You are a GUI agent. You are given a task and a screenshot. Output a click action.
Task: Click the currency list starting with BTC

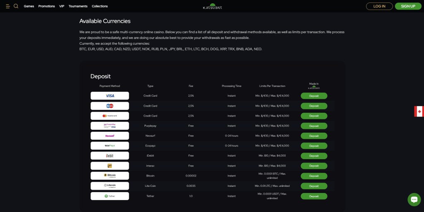click(171, 49)
